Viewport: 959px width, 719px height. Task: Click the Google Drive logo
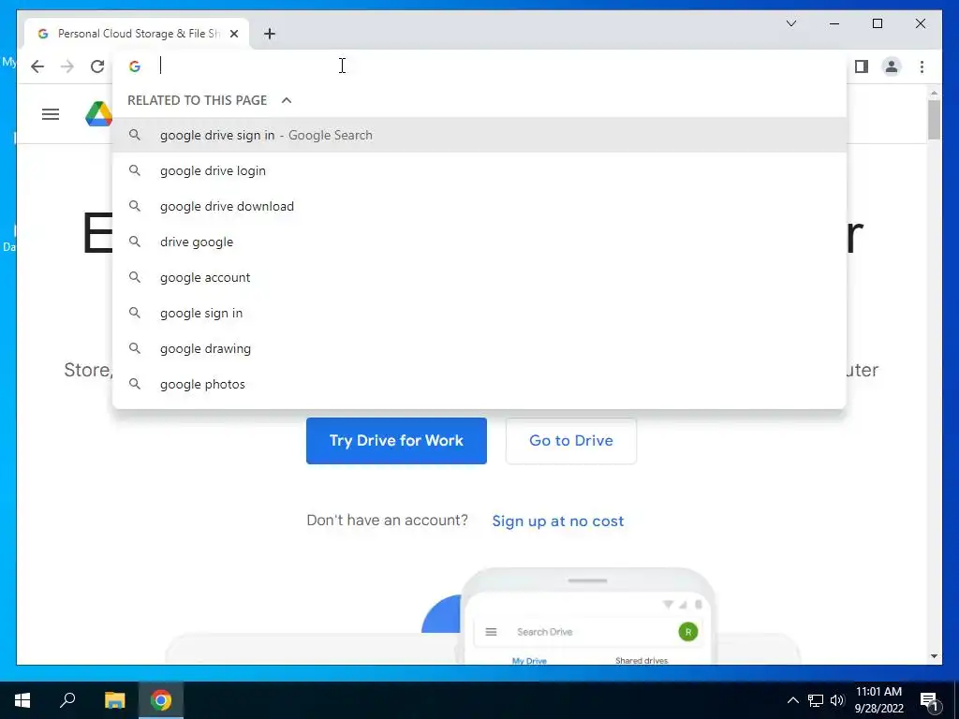(x=99, y=114)
